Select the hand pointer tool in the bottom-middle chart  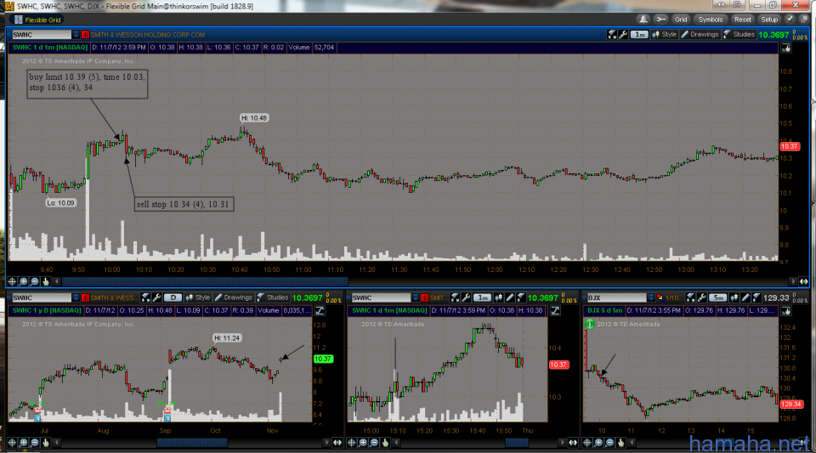point(385,443)
